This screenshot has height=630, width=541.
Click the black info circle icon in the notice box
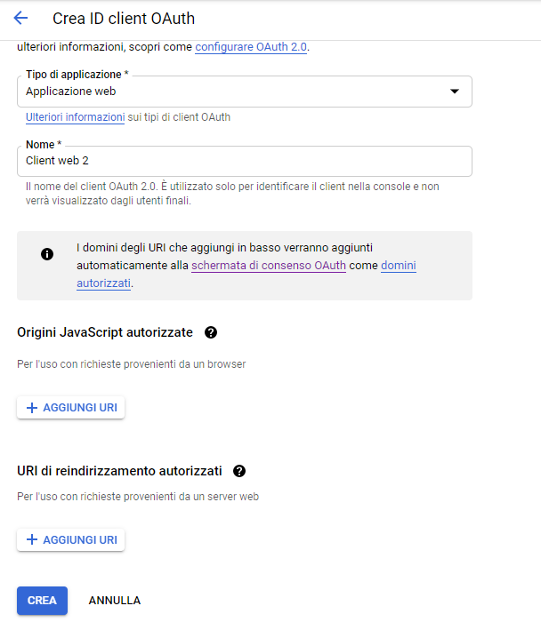47,254
